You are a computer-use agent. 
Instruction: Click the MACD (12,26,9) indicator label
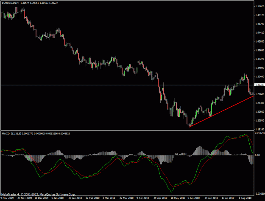pyautogui.click(x=11, y=133)
